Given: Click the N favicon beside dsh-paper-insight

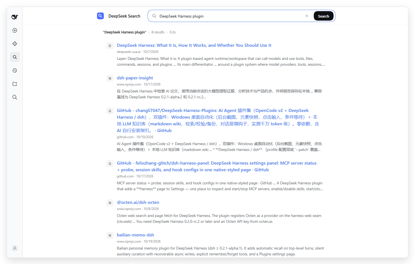Looking at the screenshot, I should (x=110, y=79).
